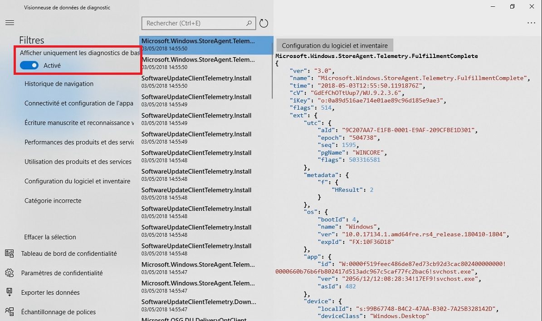
Task: Click the "expId": "FX:10F36D18" line
Action: [x=356, y=242]
